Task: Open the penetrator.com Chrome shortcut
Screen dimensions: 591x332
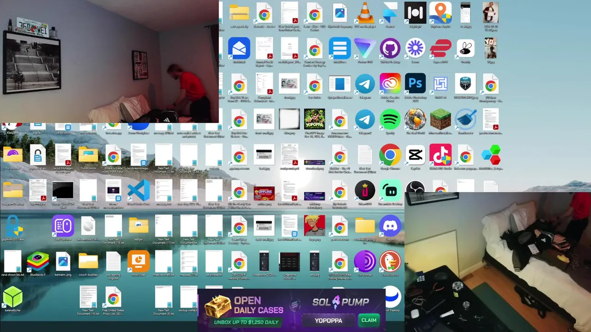Action: (x=340, y=226)
